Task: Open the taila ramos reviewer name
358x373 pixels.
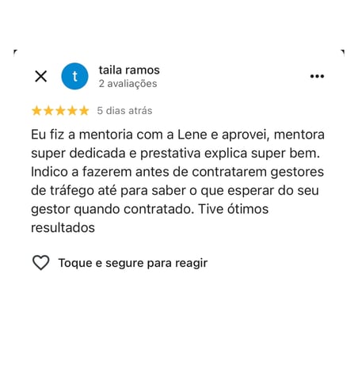Action: pyautogui.click(x=129, y=70)
